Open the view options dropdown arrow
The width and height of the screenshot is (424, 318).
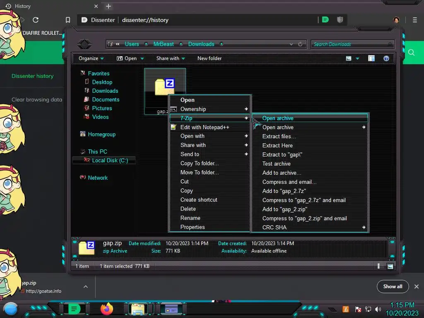point(357,58)
